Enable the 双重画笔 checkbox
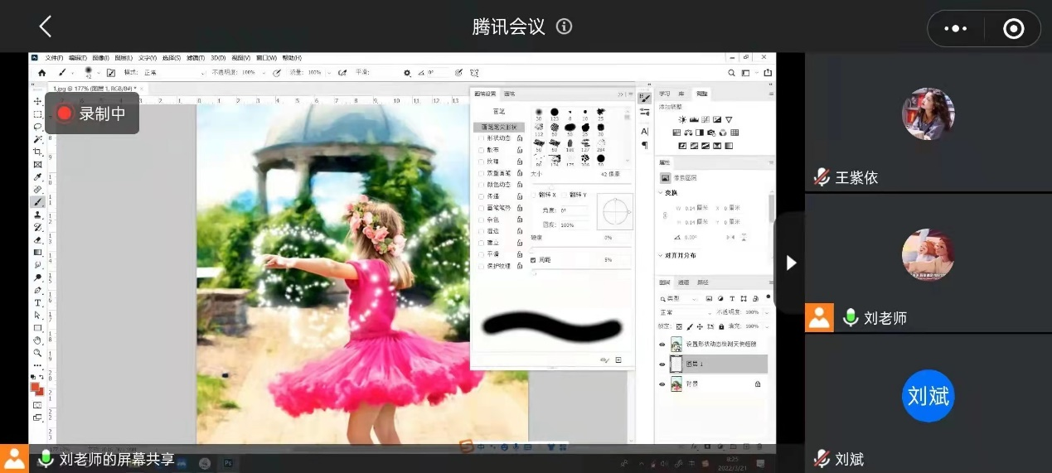1052x473 pixels. coord(482,173)
